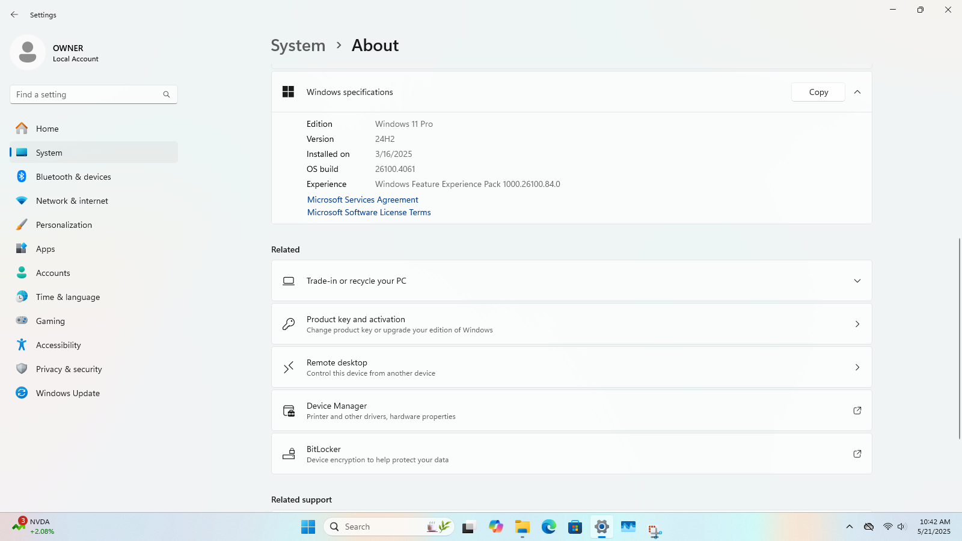This screenshot has width=962, height=541.
Task: Open the clock showing 10:42 AM
Action: click(935, 527)
